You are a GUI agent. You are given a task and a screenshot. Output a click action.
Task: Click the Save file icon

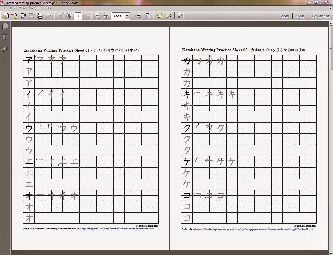(32, 16)
